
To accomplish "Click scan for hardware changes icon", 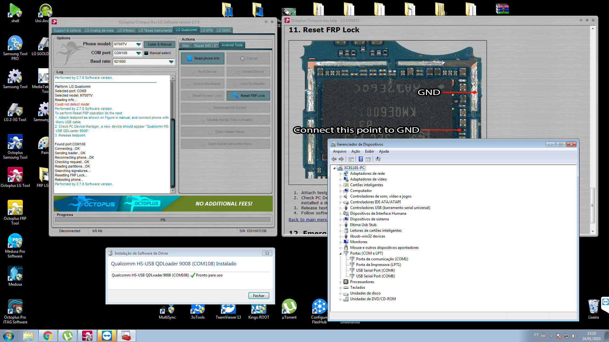I will [378, 159].
